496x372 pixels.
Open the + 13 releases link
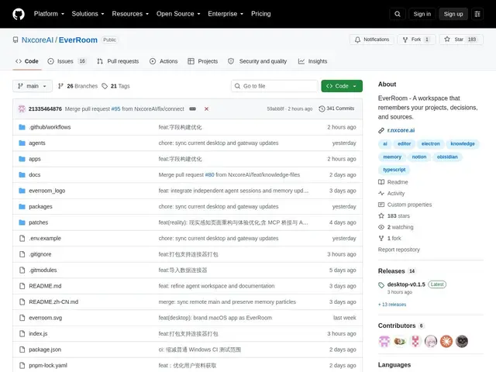coord(392,305)
